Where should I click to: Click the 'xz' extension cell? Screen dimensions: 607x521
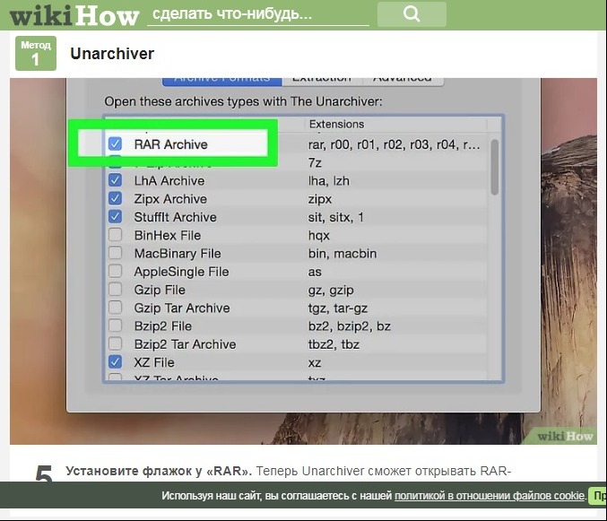315,363
